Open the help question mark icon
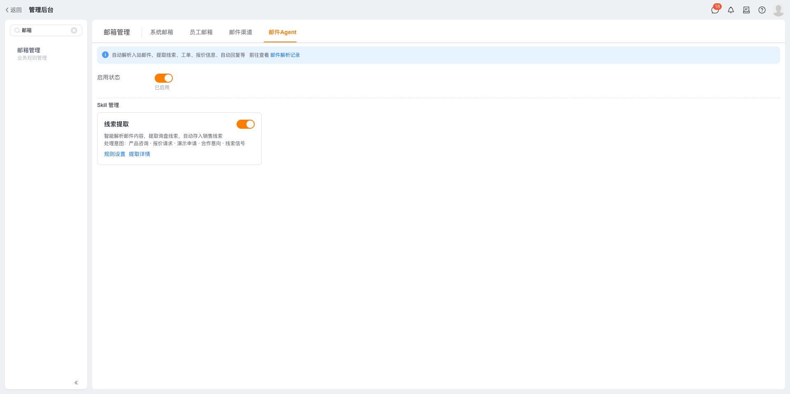Viewport: 790px width, 394px height. tap(762, 10)
